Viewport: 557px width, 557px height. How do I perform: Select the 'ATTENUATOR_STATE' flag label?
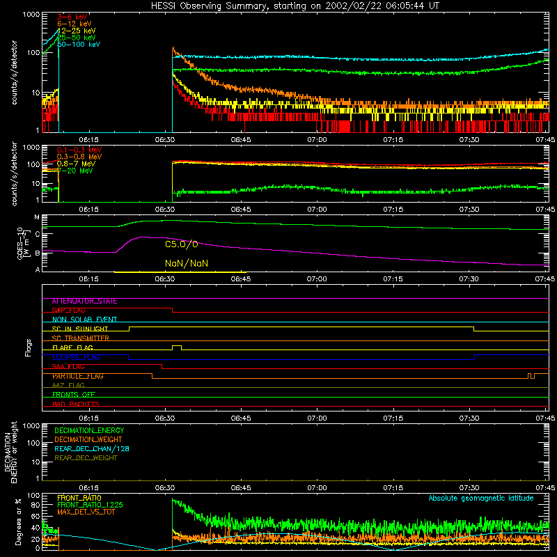[x=84, y=301]
